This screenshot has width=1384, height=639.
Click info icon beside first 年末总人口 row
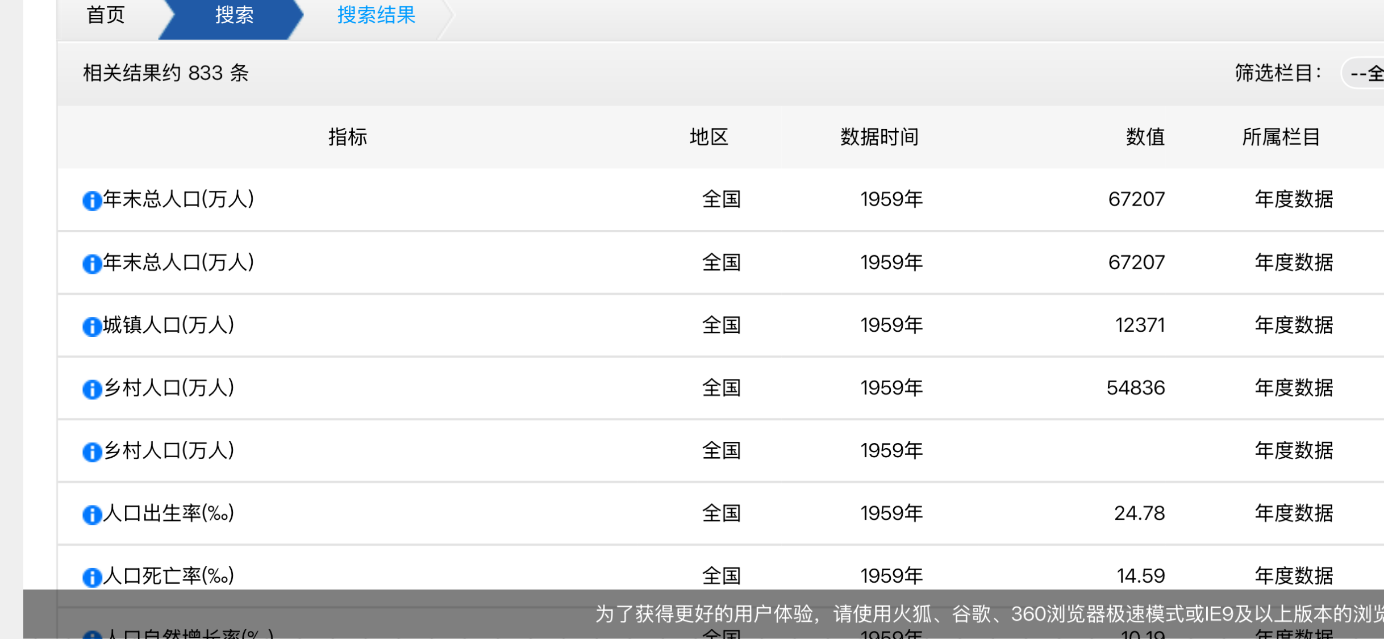tap(91, 201)
